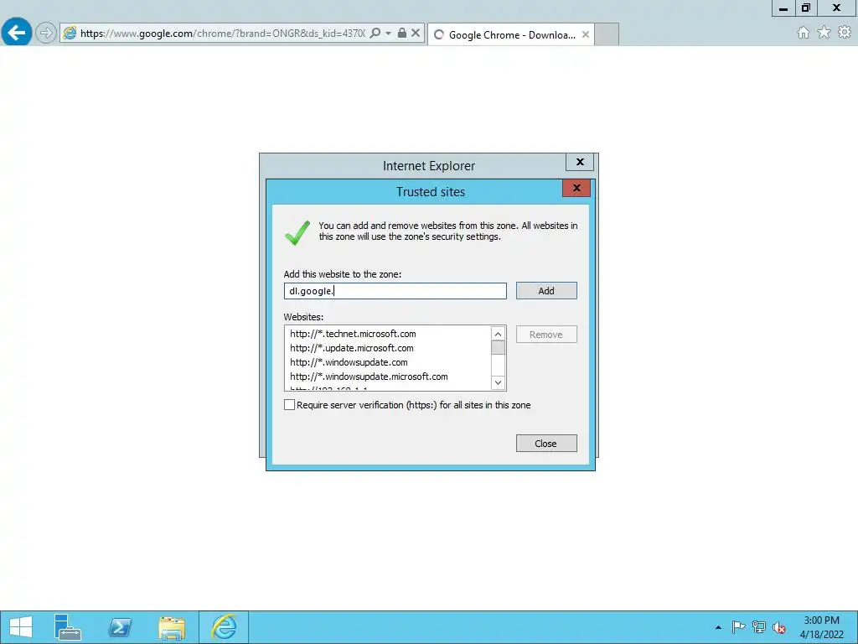
Task: Go back using the IE back arrow
Action: pyautogui.click(x=17, y=33)
